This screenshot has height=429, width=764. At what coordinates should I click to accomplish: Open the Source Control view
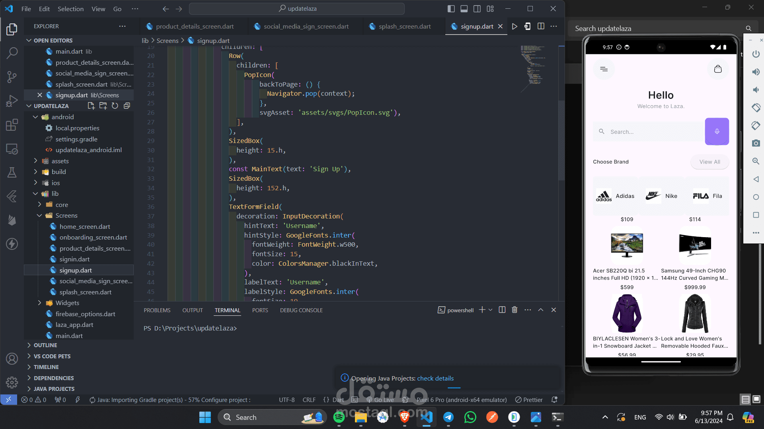(12, 77)
